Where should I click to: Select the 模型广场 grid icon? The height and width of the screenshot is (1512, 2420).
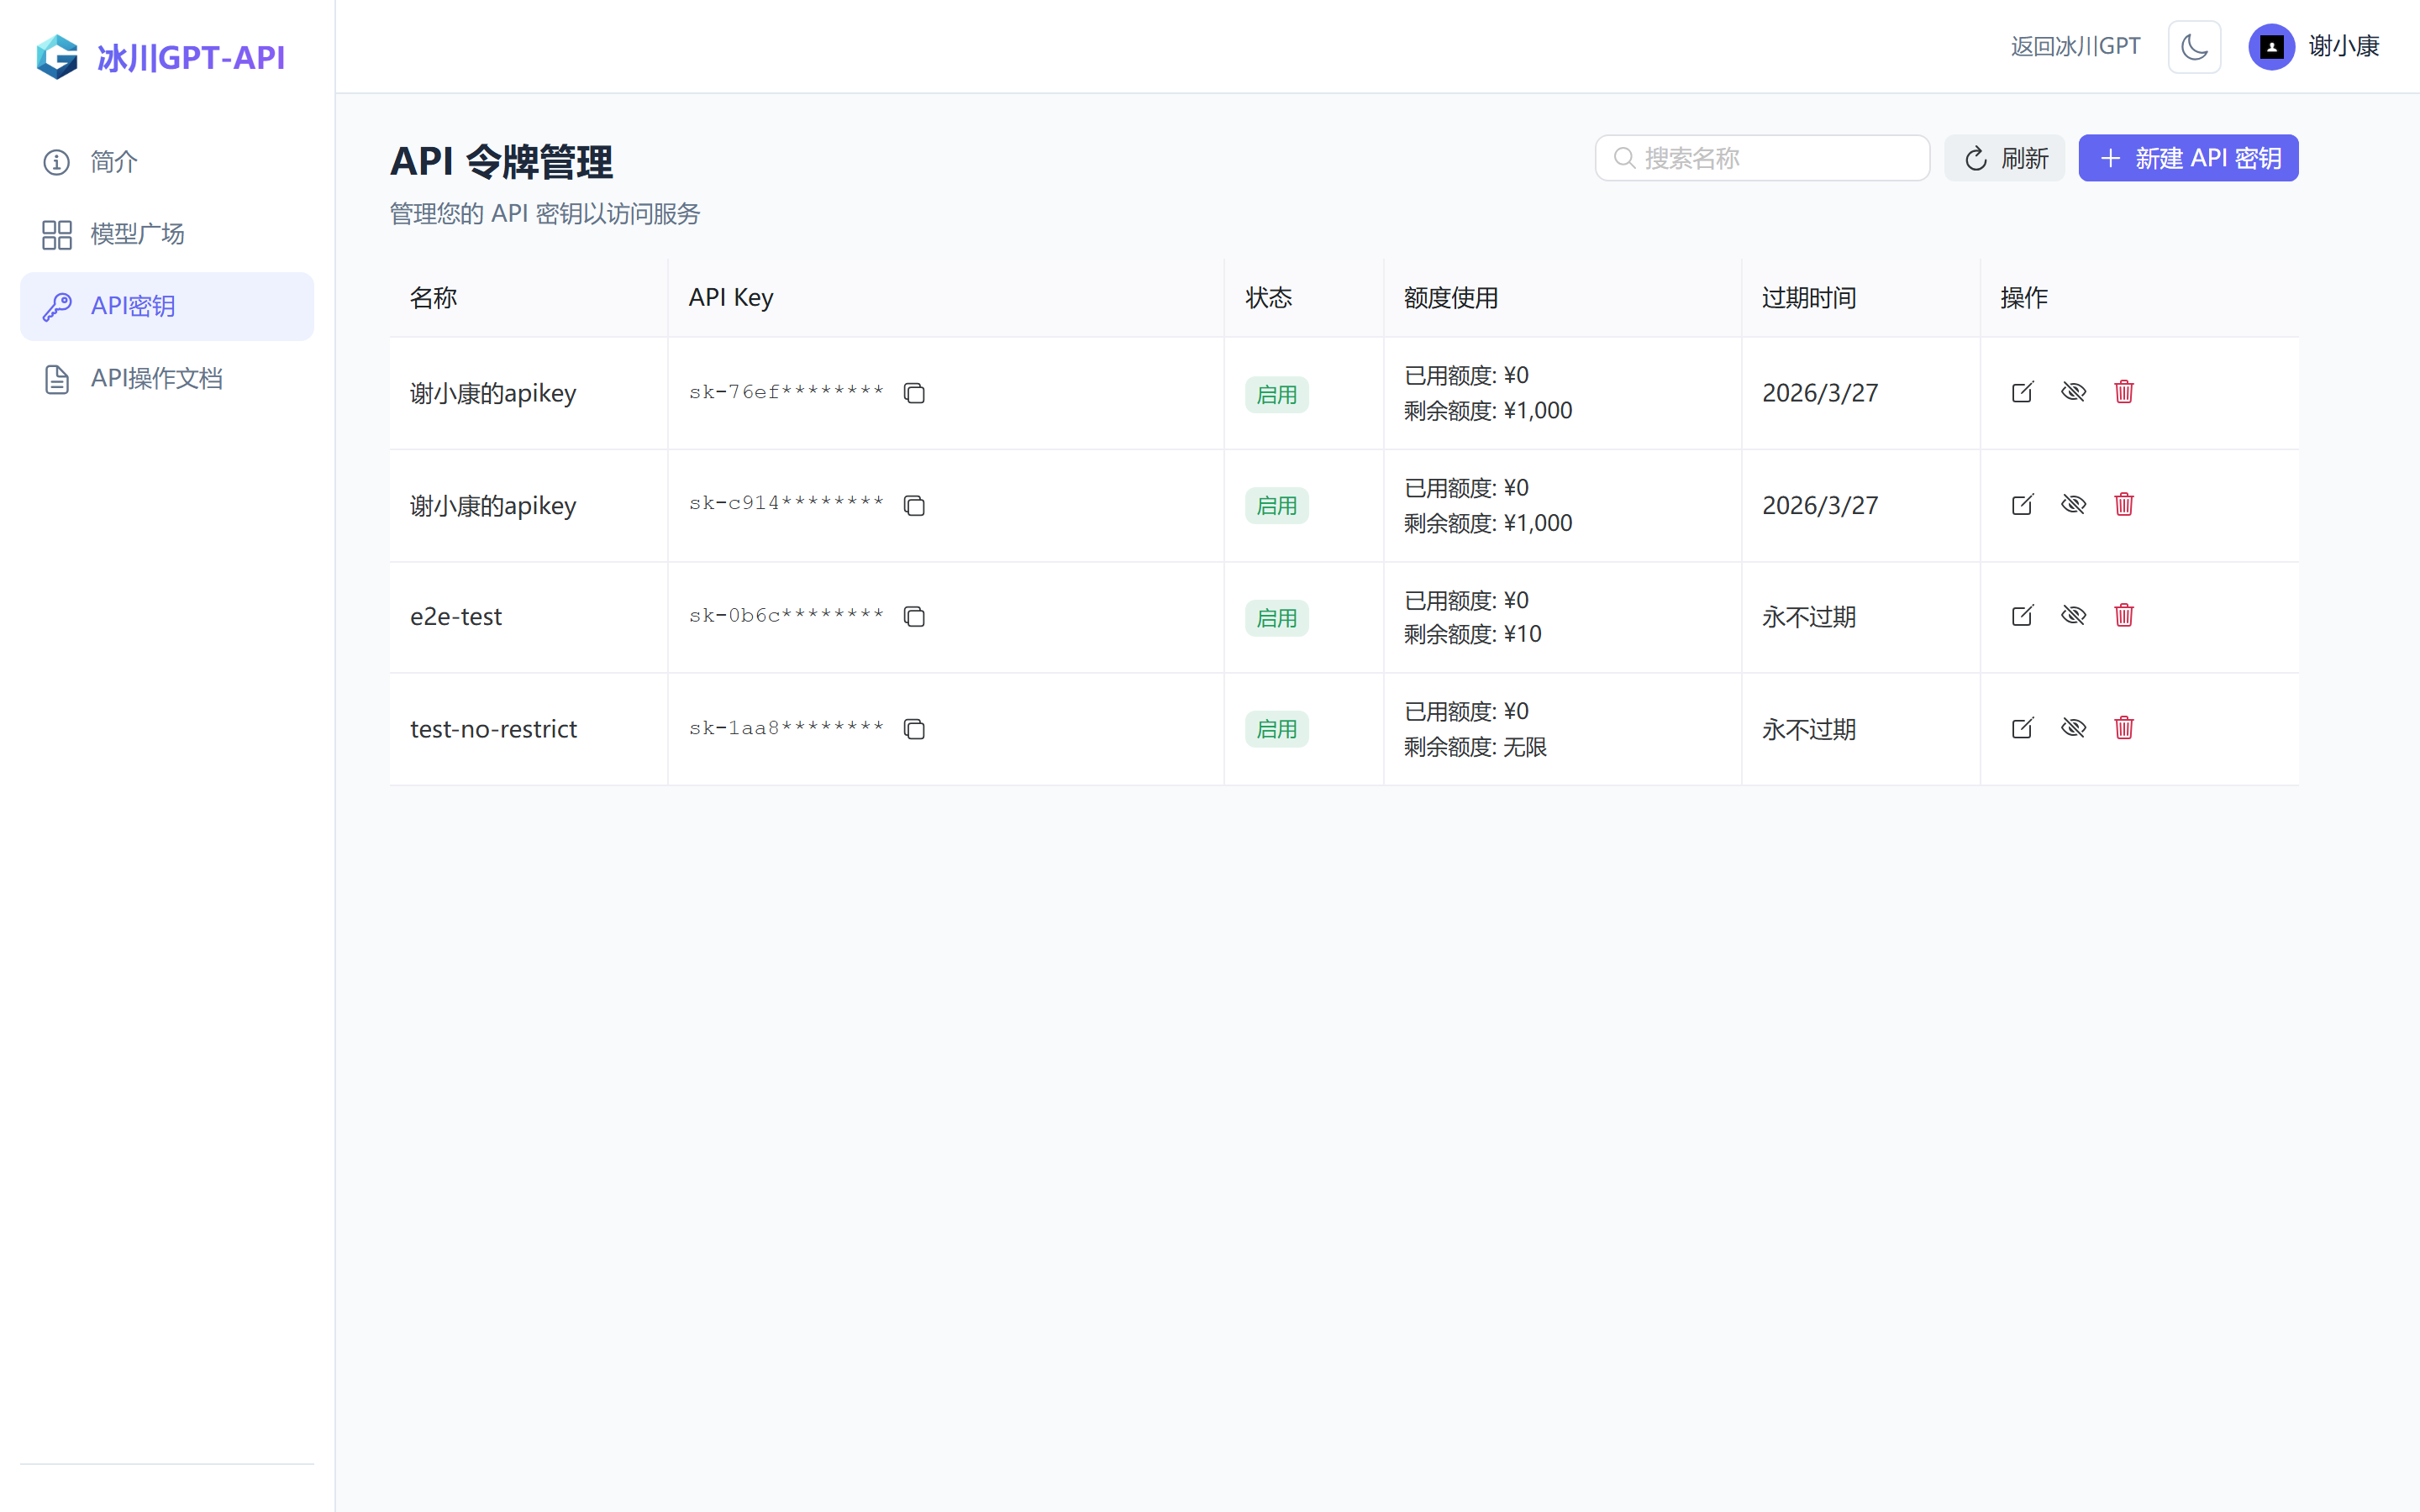pyautogui.click(x=56, y=234)
